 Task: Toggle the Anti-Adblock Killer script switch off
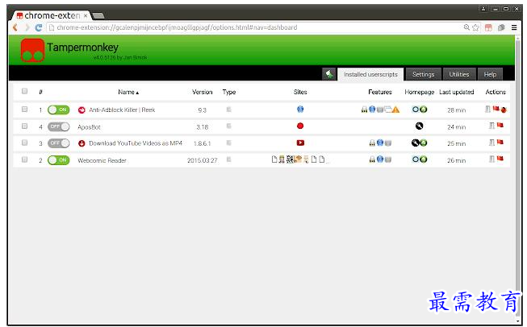(x=58, y=110)
